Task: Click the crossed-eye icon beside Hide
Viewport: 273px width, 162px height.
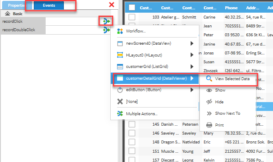Action: point(209,102)
